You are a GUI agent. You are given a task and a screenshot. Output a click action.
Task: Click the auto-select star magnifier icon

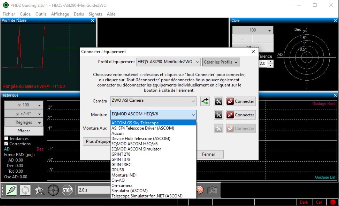point(39,190)
